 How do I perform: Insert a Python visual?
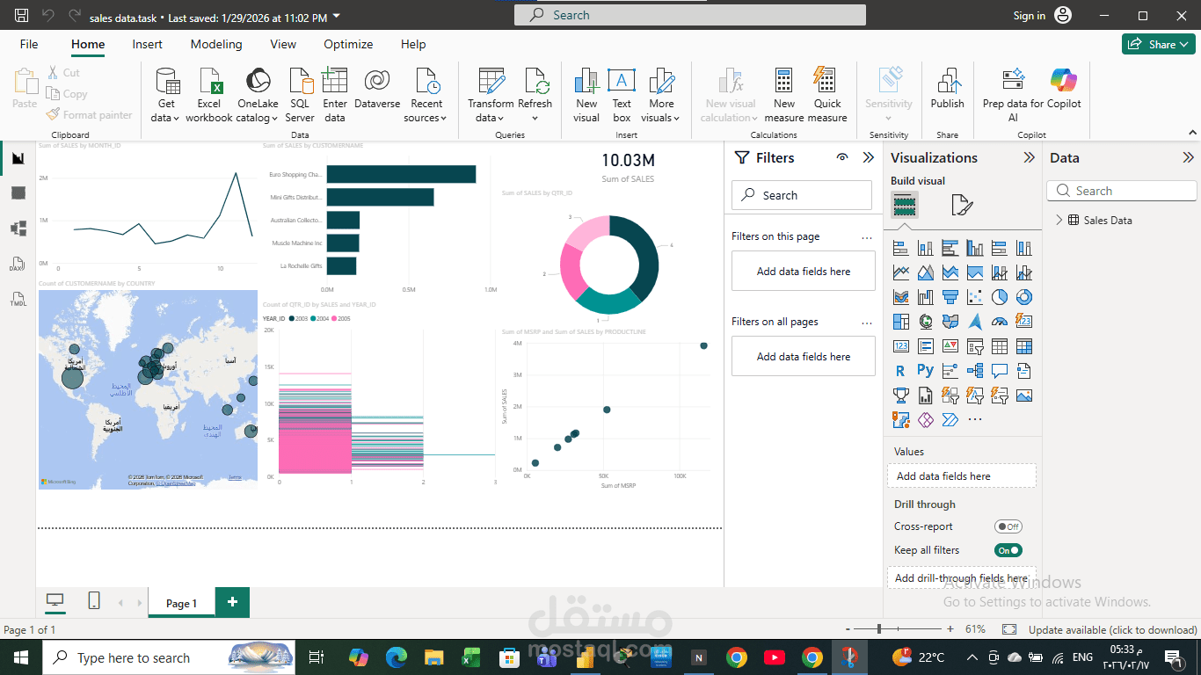tap(925, 371)
